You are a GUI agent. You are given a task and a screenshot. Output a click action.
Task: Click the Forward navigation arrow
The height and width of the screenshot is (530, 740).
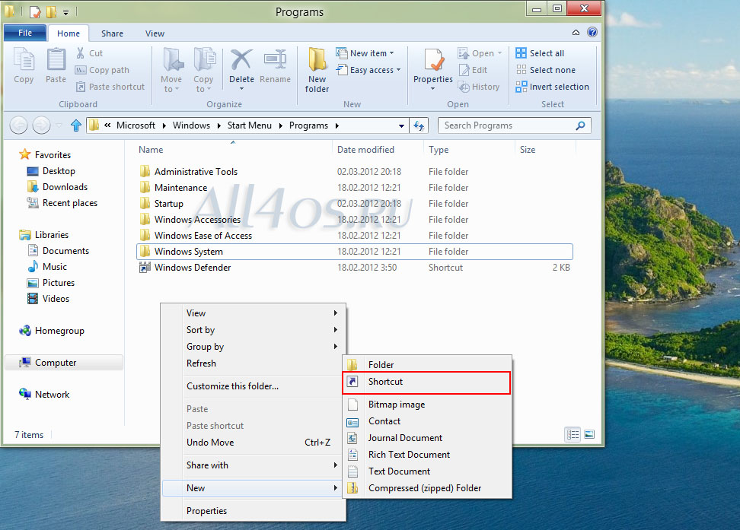[42, 125]
